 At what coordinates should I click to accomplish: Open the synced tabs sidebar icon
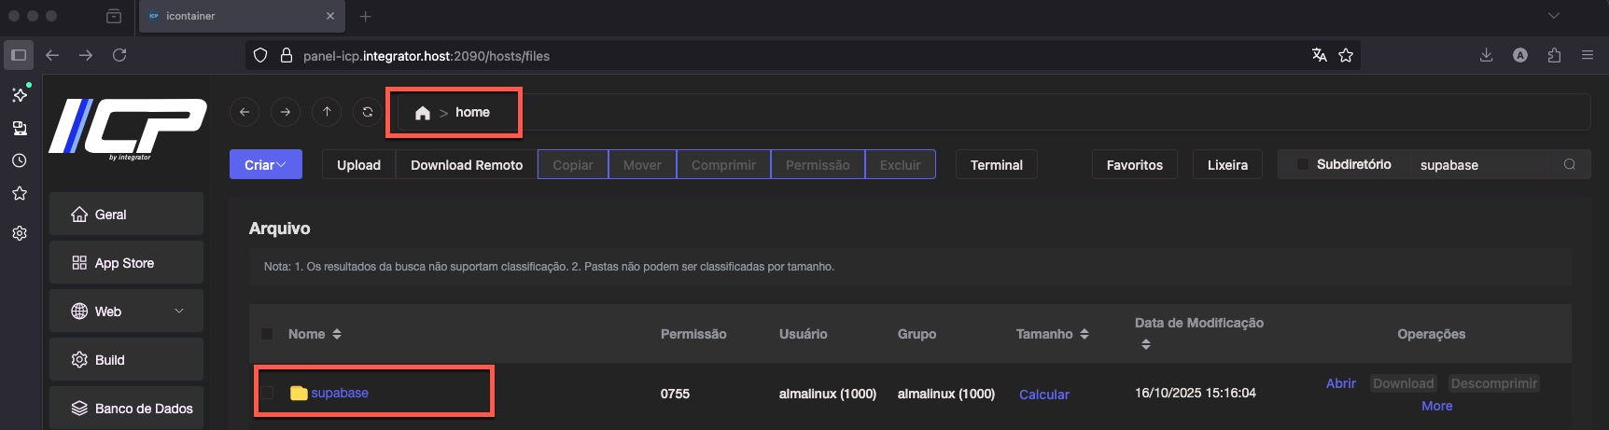pyautogui.click(x=20, y=128)
